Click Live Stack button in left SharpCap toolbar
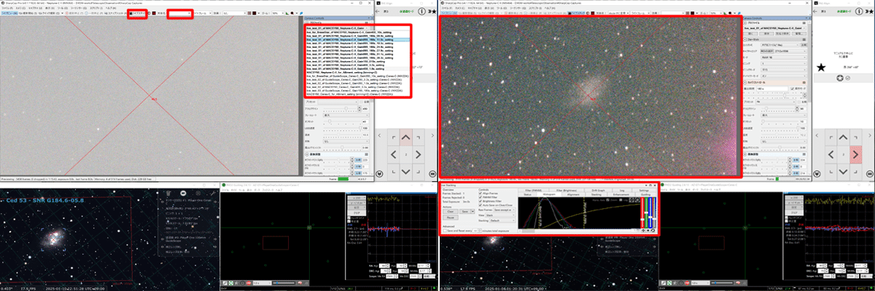875x291 pixels. 138,13
